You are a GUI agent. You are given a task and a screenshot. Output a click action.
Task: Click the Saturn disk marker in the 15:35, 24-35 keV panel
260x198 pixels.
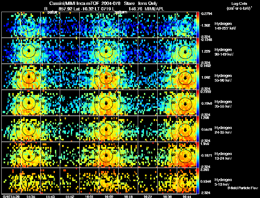click(29, 129)
